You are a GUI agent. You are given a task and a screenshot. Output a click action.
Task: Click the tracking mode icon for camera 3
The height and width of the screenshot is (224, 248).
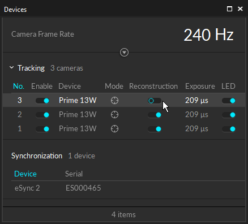pyautogui.click(x=114, y=101)
